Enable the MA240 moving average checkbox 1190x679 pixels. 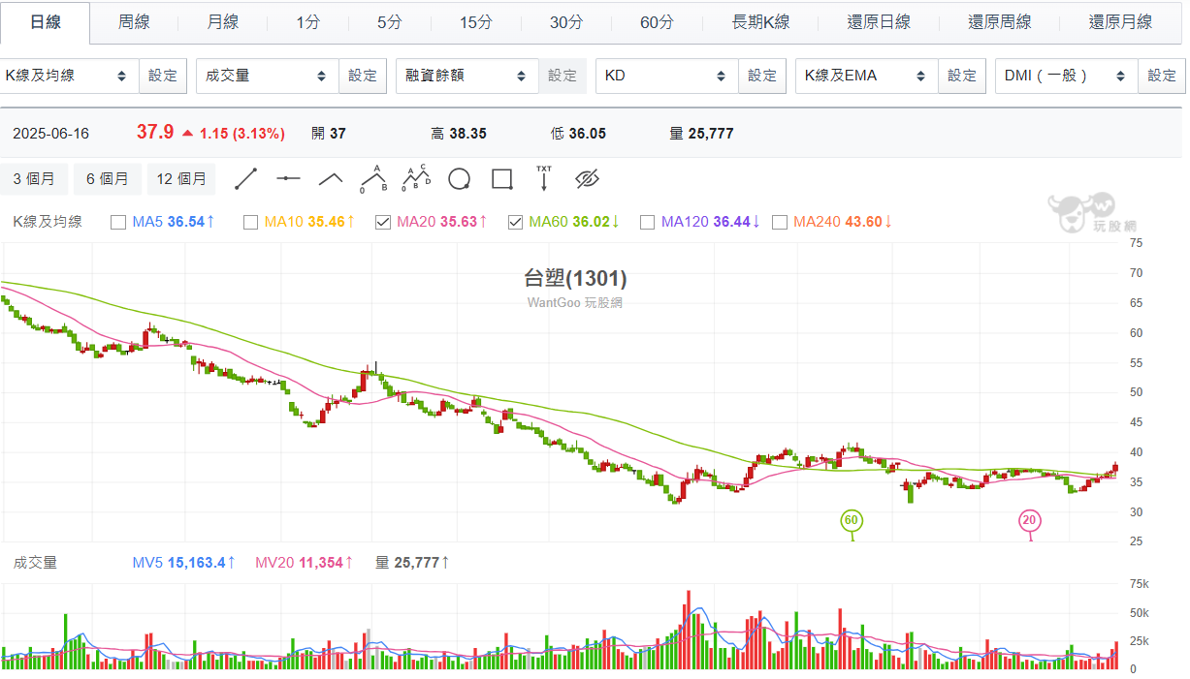click(x=780, y=222)
